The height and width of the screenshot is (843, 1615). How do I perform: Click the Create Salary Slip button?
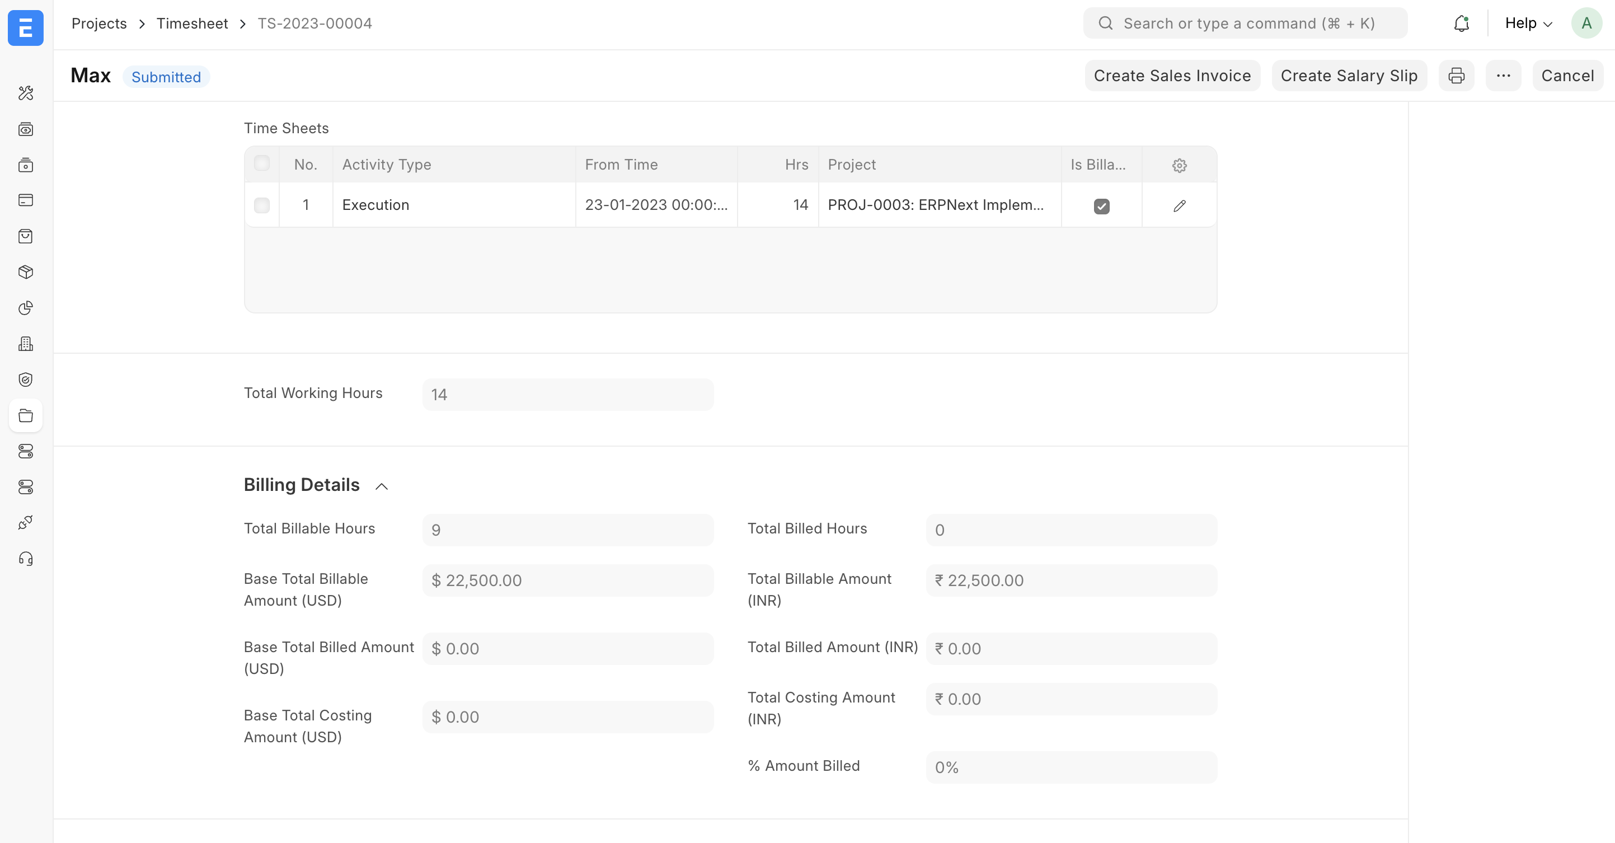coord(1349,76)
